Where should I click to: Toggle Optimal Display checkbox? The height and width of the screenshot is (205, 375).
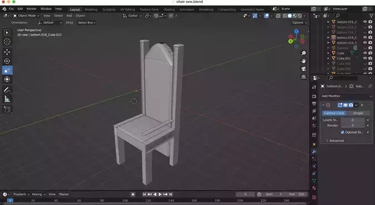(x=342, y=132)
